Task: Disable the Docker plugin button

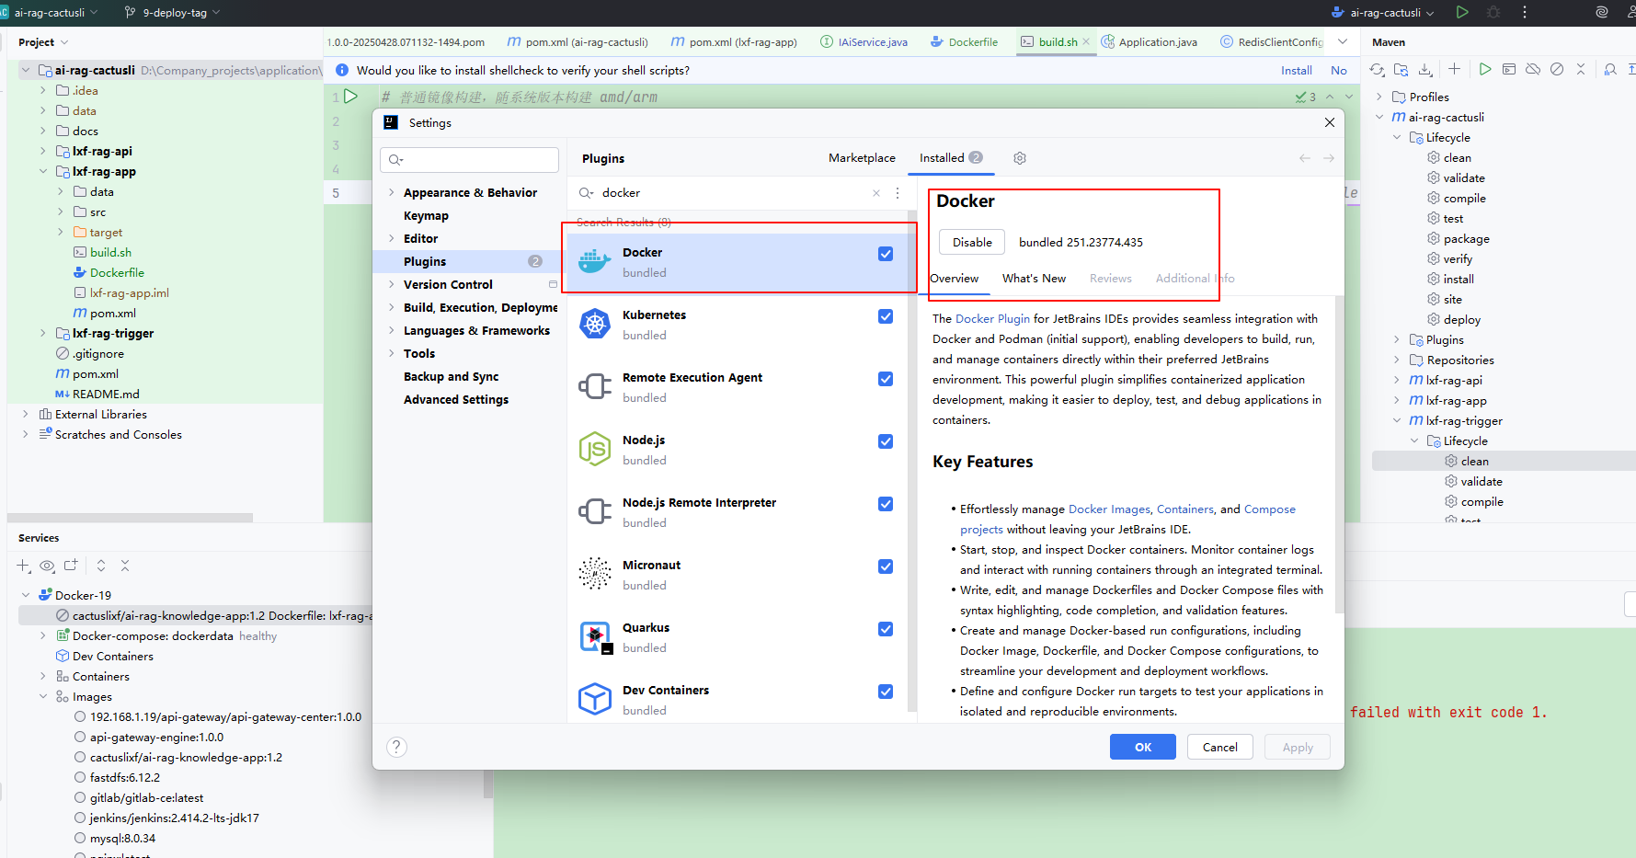Action: (972, 243)
